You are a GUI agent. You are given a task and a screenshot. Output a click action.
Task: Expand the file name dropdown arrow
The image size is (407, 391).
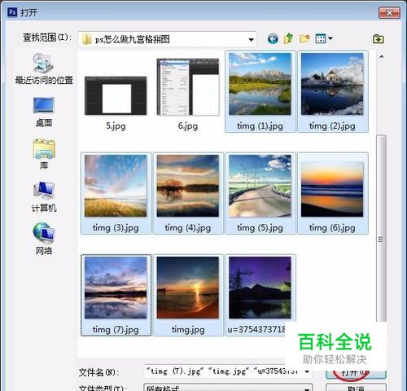pos(307,371)
